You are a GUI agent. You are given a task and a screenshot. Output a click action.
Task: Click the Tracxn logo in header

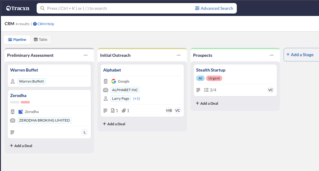click(18, 8)
